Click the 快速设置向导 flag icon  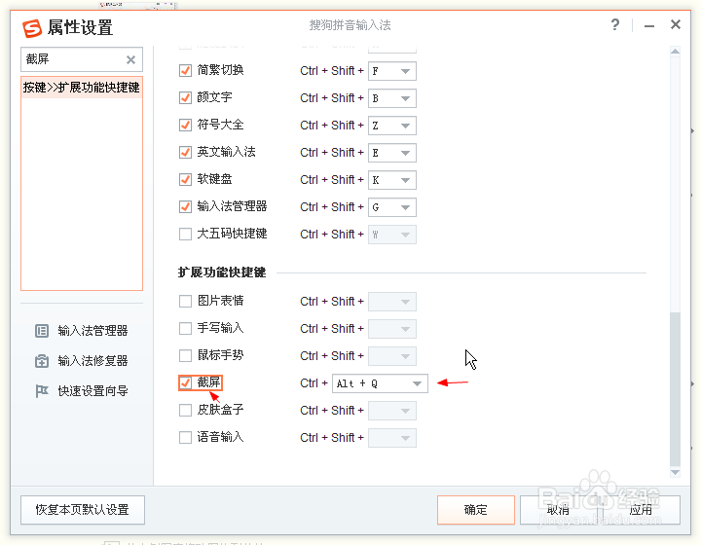(42, 391)
